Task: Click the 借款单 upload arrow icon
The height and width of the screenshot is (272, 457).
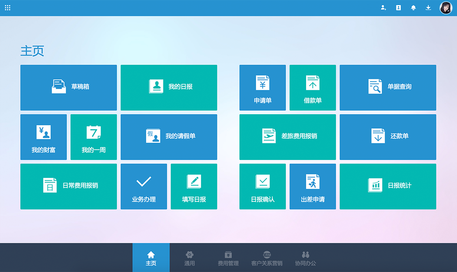Action: point(312,83)
